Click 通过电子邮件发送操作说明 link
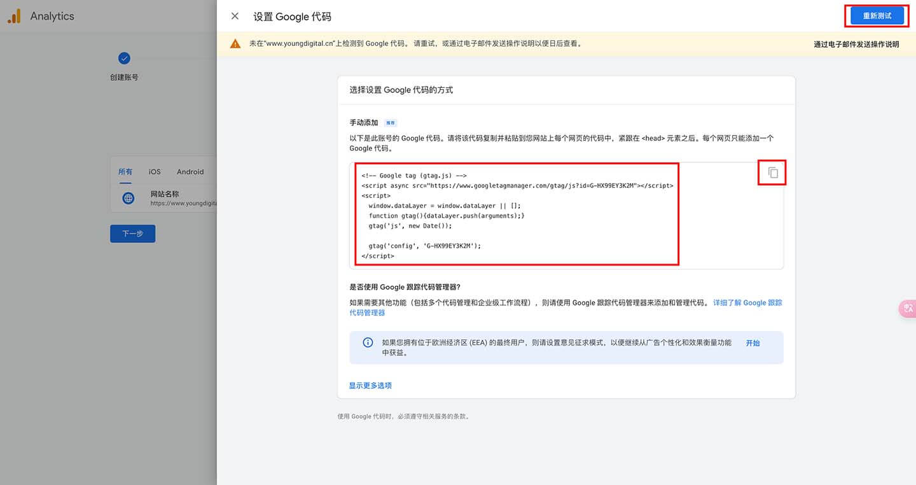Image resolution: width=916 pixels, height=485 pixels. 856,44
